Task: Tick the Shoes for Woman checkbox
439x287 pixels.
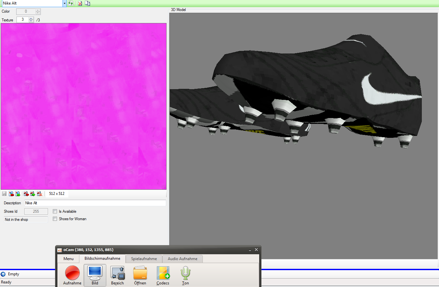Action: (55, 219)
